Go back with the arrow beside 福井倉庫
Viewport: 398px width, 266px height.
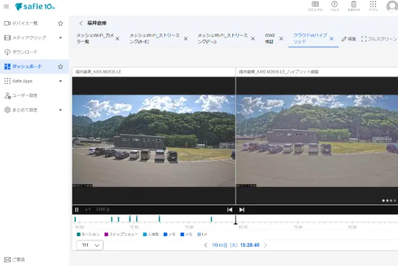click(x=81, y=23)
